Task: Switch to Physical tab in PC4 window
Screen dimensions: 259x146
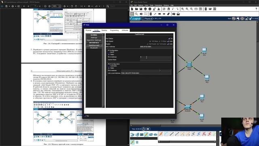Action: click(88, 30)
